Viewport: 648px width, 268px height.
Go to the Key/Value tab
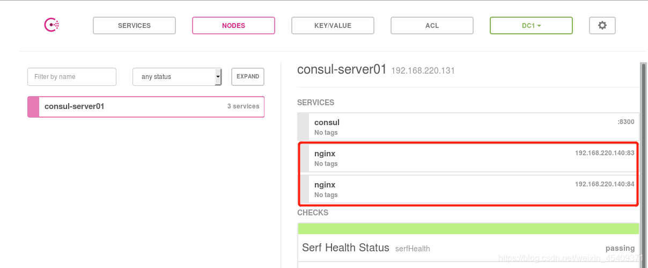tap(333, 25)
